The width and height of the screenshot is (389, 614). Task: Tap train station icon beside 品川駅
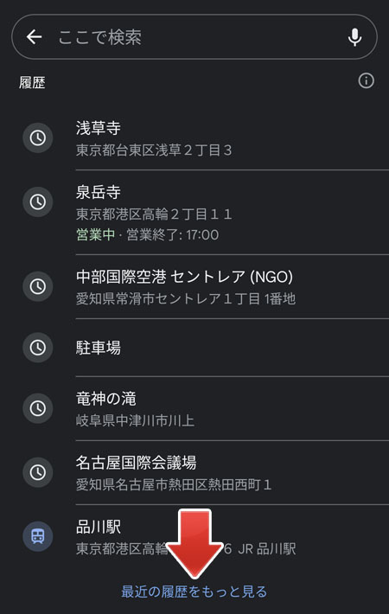pyautogui.click(x=37, y=536)
